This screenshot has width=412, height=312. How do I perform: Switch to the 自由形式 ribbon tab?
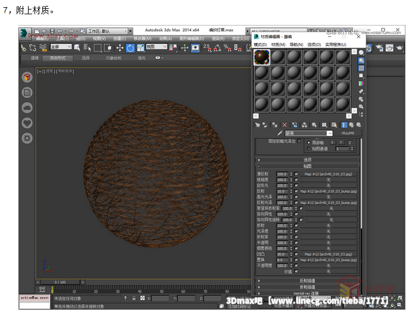click(x=58, y=58)
